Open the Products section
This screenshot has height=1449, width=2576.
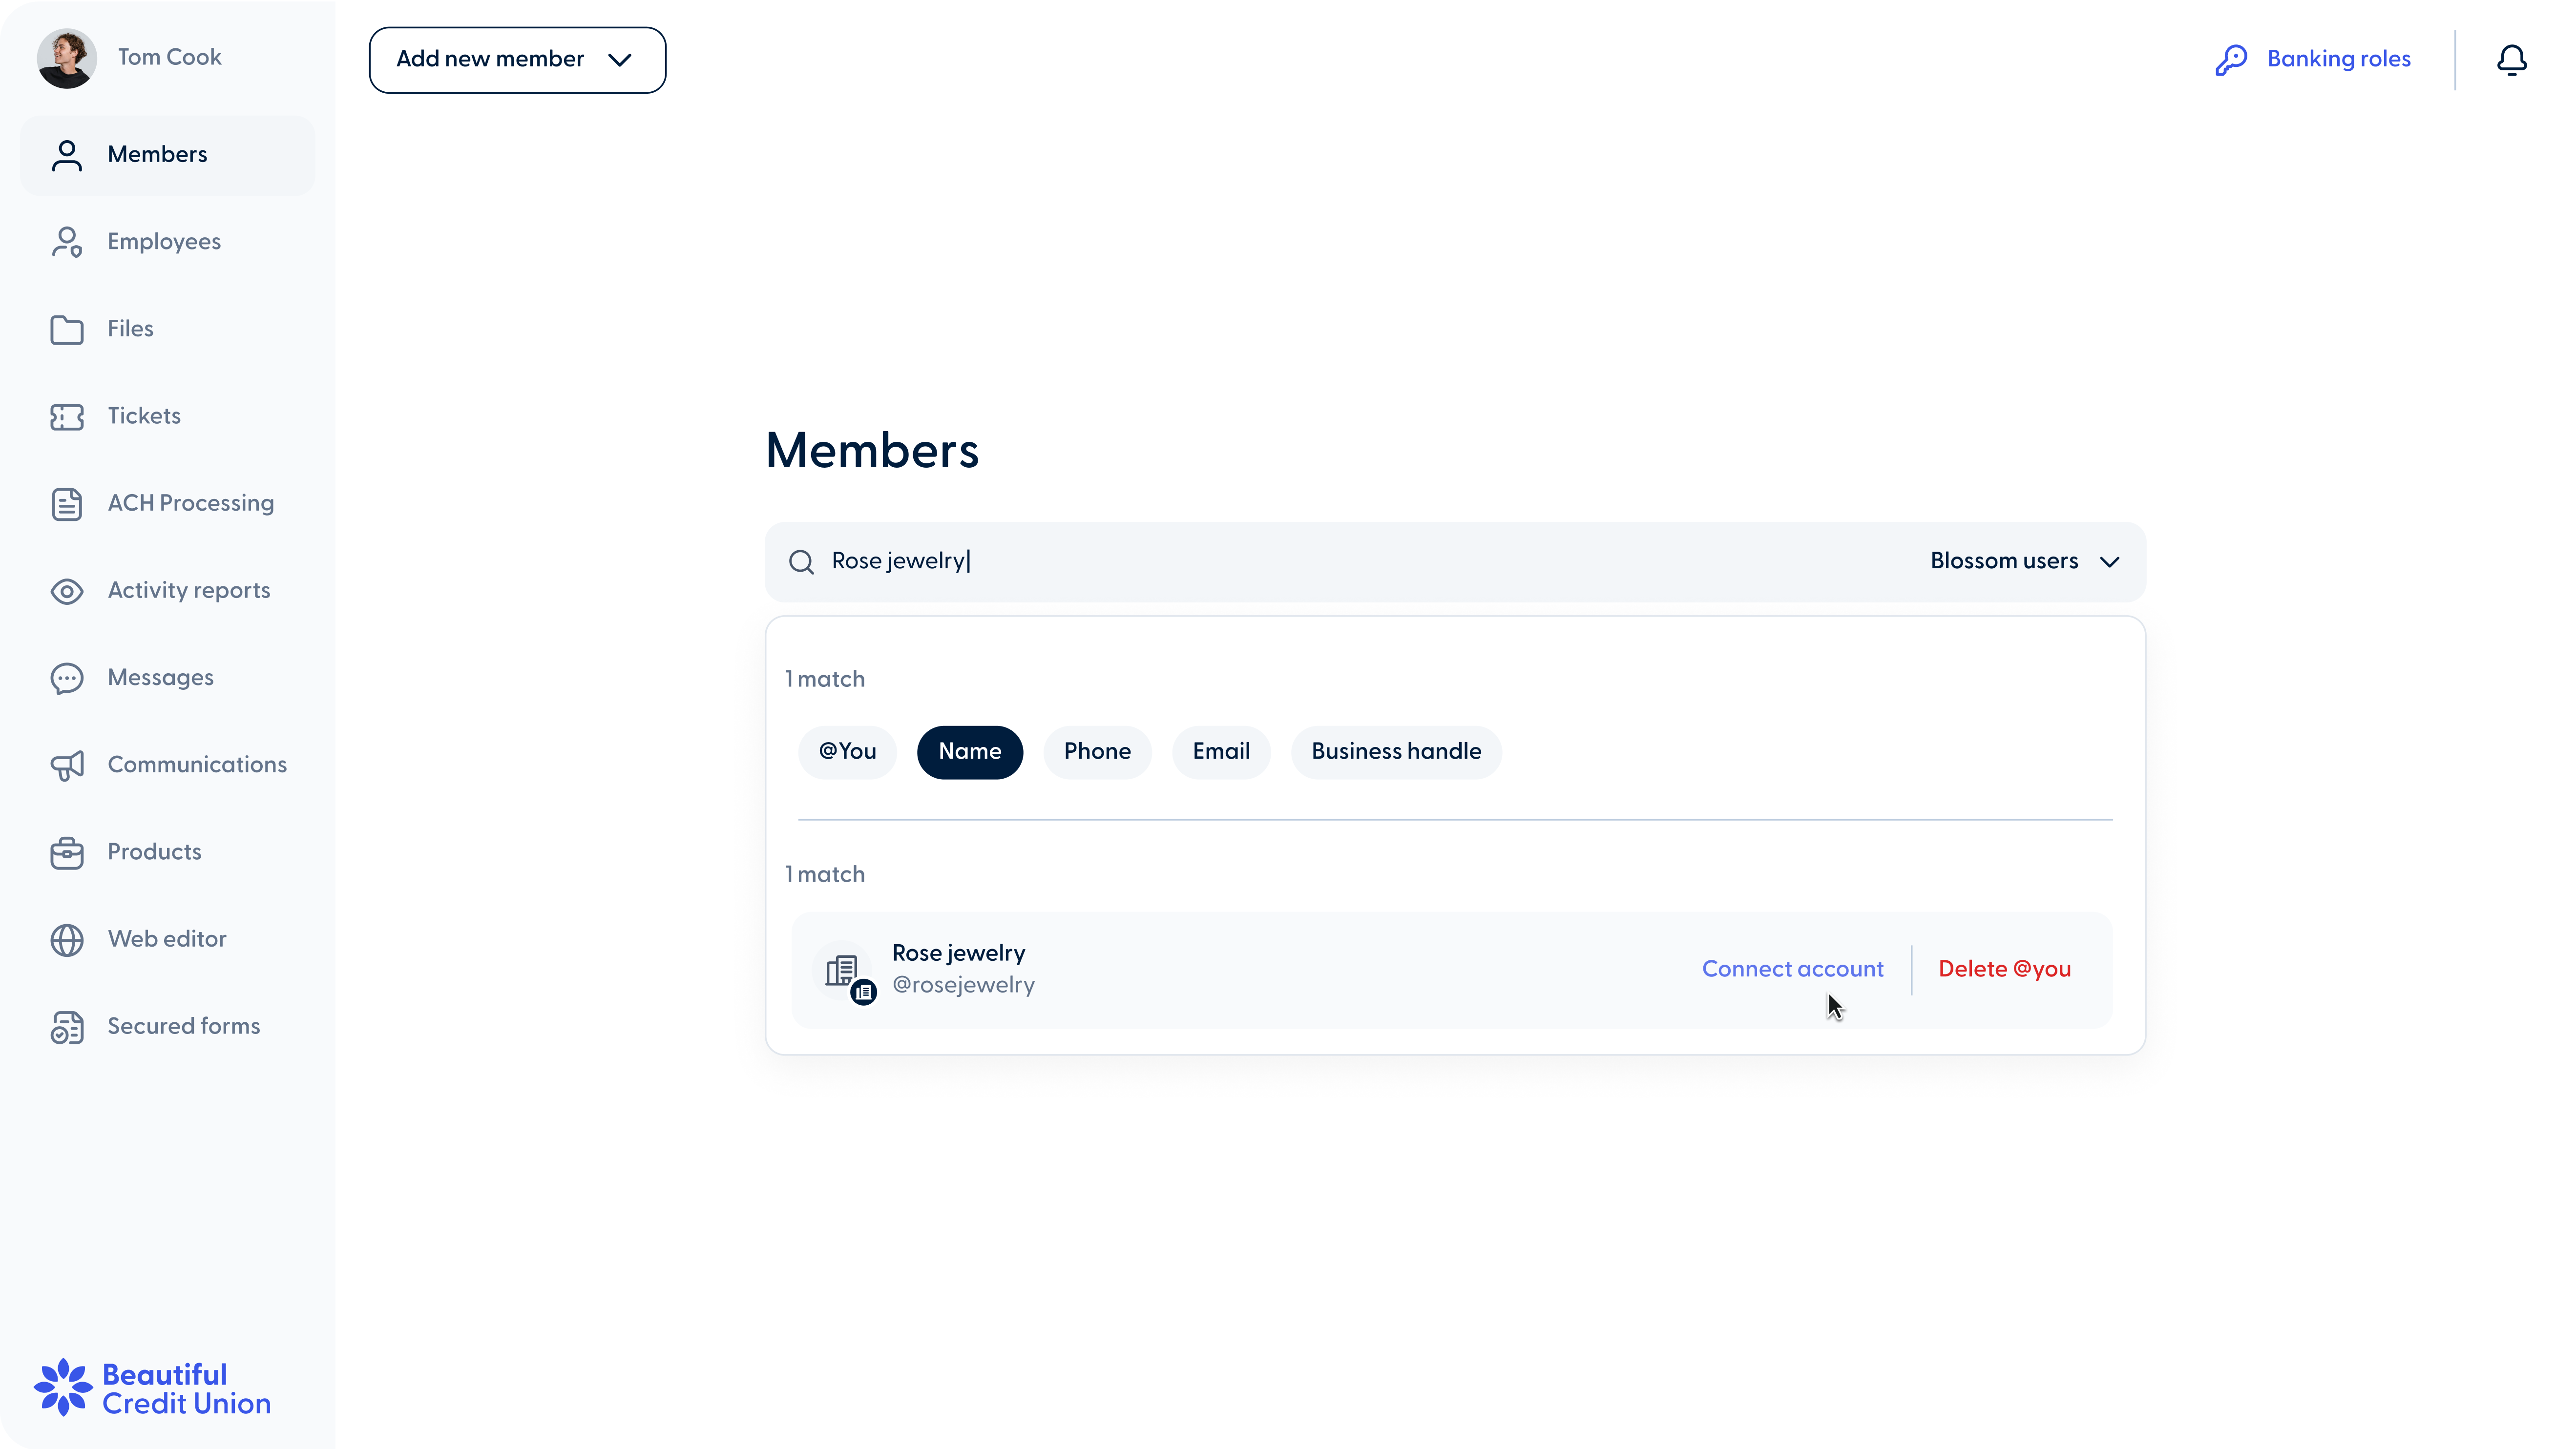tap(66, 852)
